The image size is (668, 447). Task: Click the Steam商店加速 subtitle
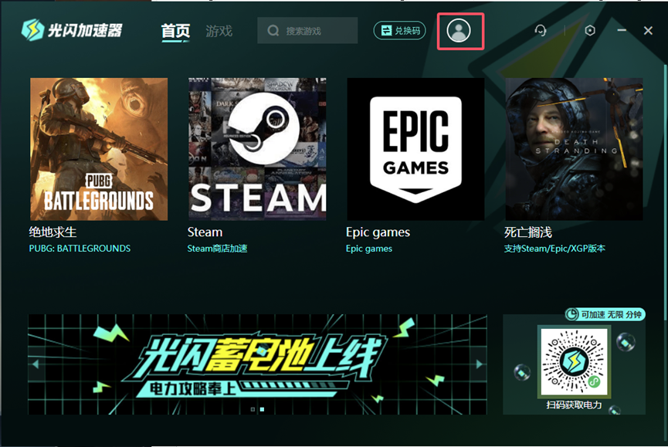tap(217, 249)
